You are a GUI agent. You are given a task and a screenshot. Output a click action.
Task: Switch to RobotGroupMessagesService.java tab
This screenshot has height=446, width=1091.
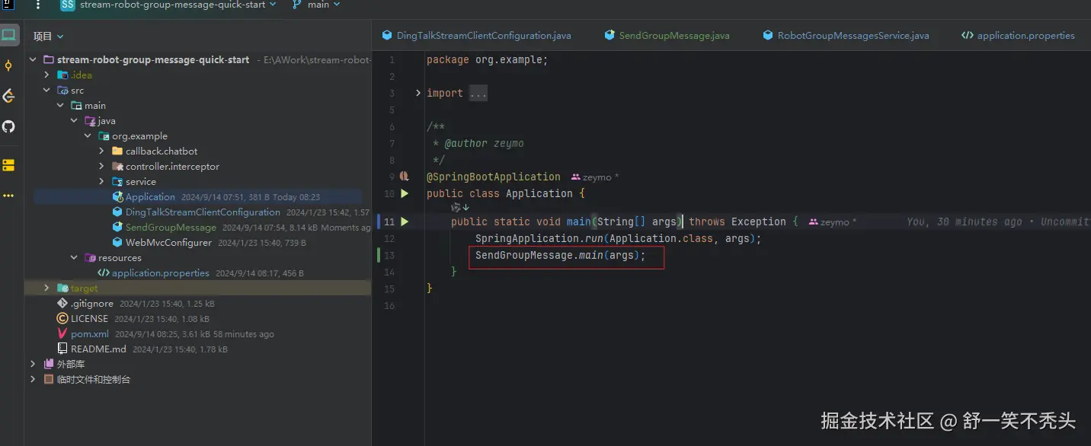845,35
